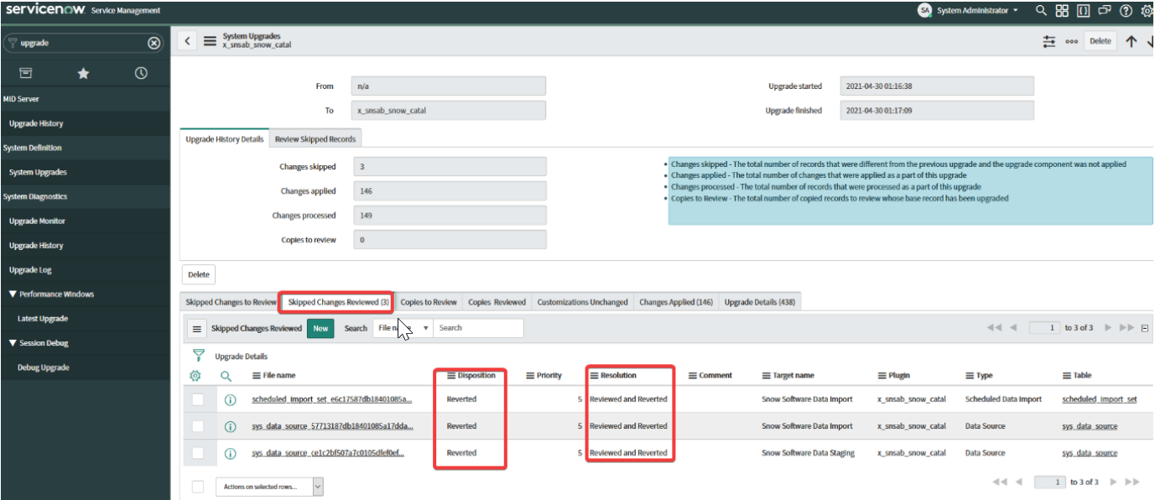Viewport: 1155px width, 500px height.
Task: Open Disposition column options menu
Action: click(x=451, y=376)
